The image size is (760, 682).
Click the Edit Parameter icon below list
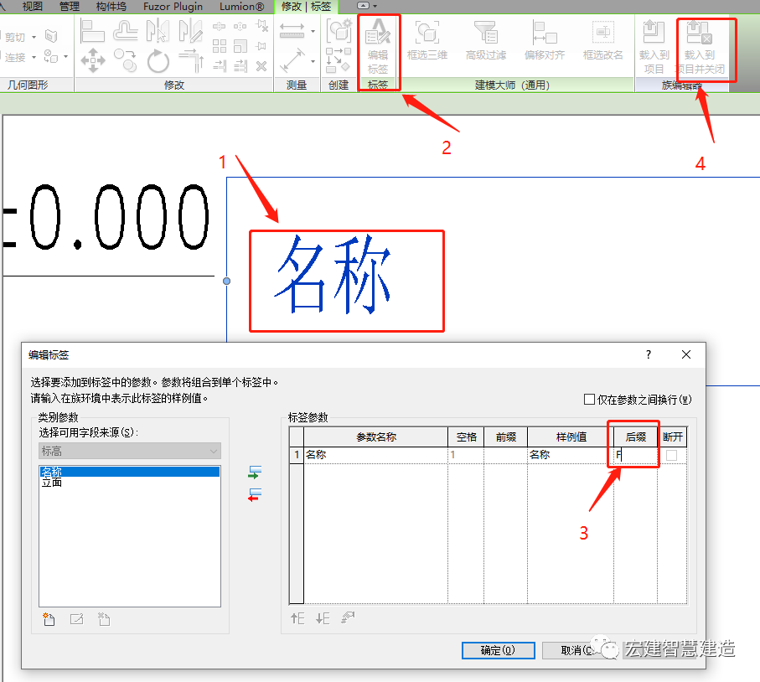point(76,619)
